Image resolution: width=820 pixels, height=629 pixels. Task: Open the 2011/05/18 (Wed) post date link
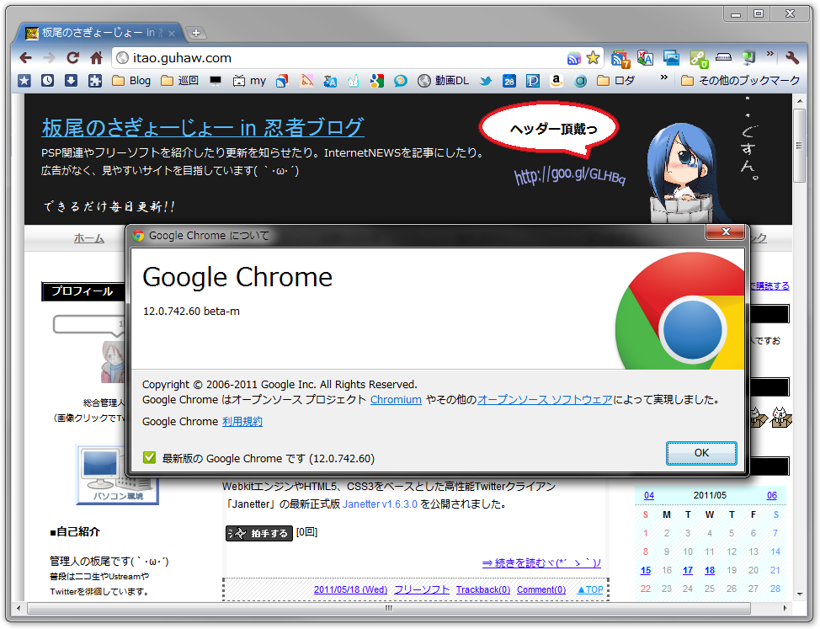350,589
